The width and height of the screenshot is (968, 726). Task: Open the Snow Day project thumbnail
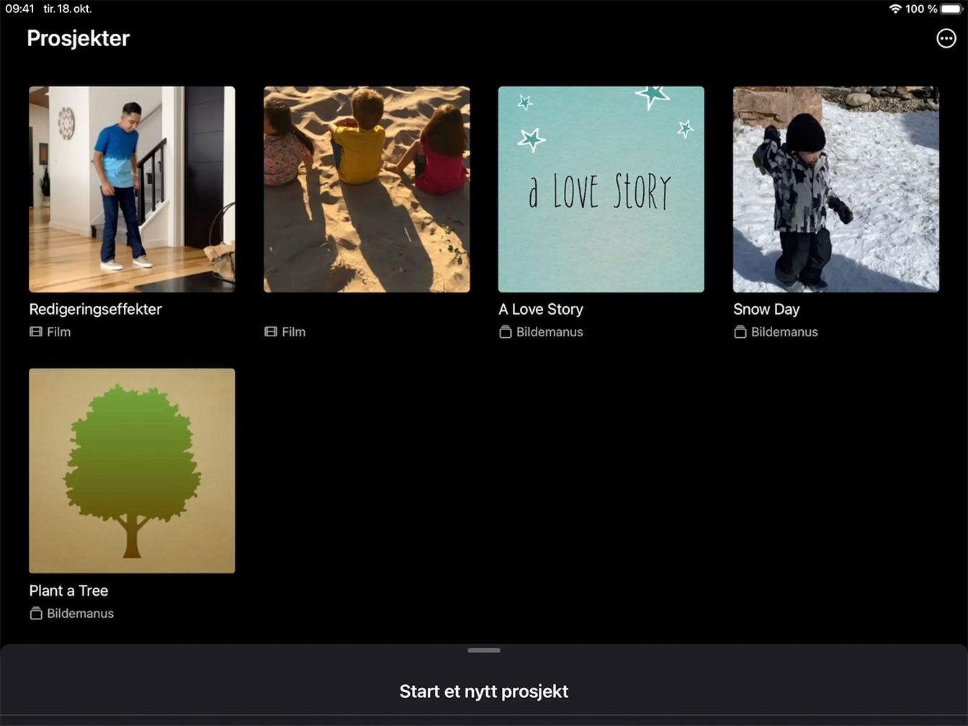(x=836, y=189)
